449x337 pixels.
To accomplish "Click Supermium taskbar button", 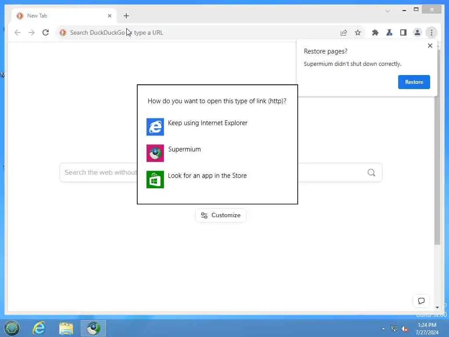I will [x=93, y=328].
